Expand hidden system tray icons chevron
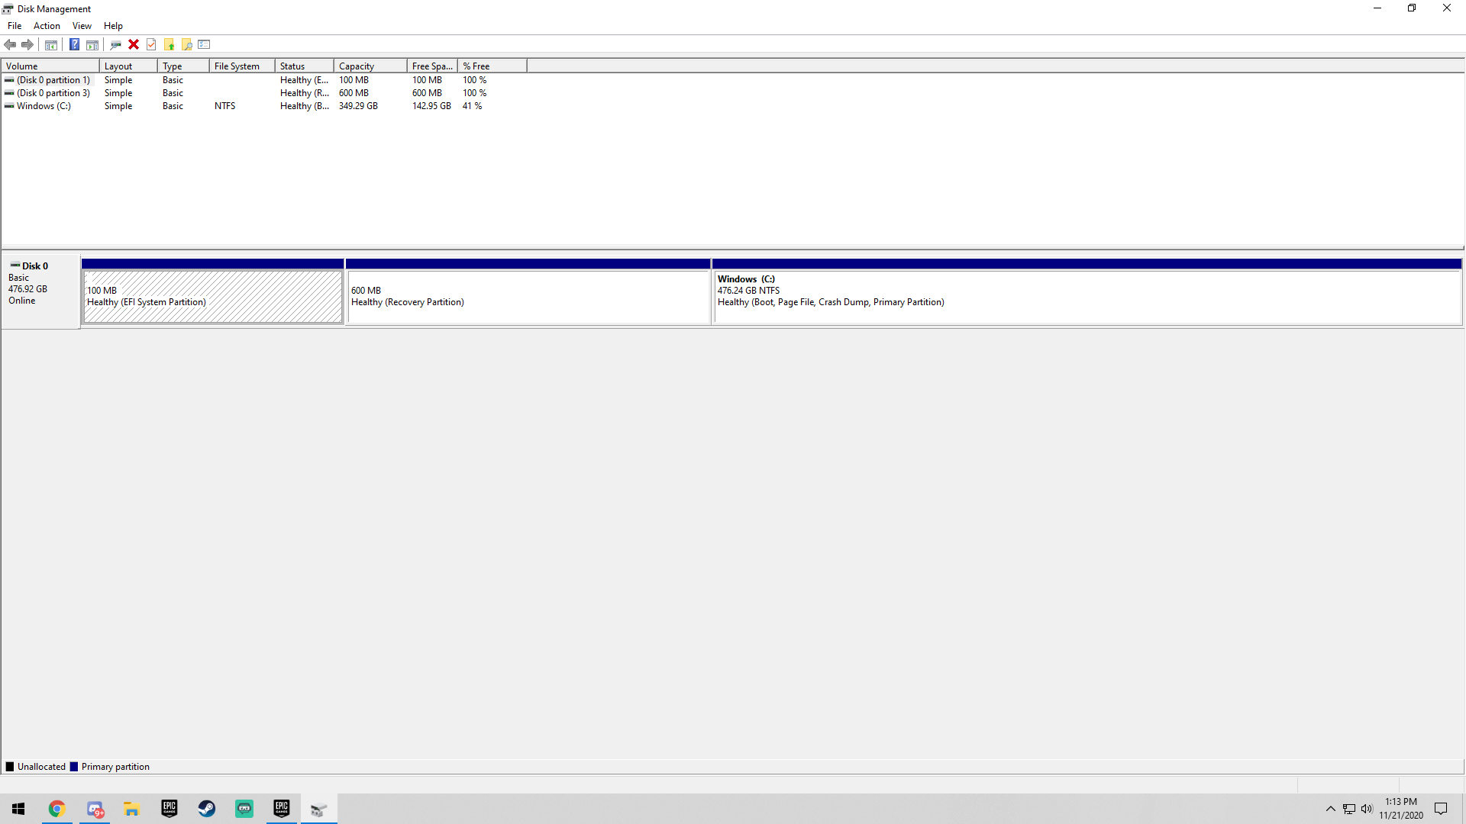 pos(1331,809)
